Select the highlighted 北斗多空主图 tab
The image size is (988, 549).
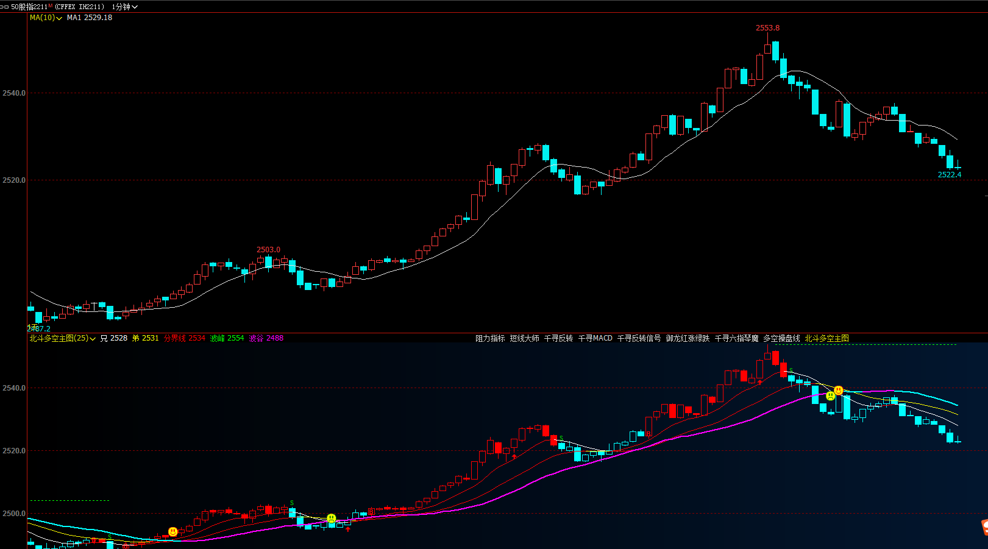click(826, 338)
